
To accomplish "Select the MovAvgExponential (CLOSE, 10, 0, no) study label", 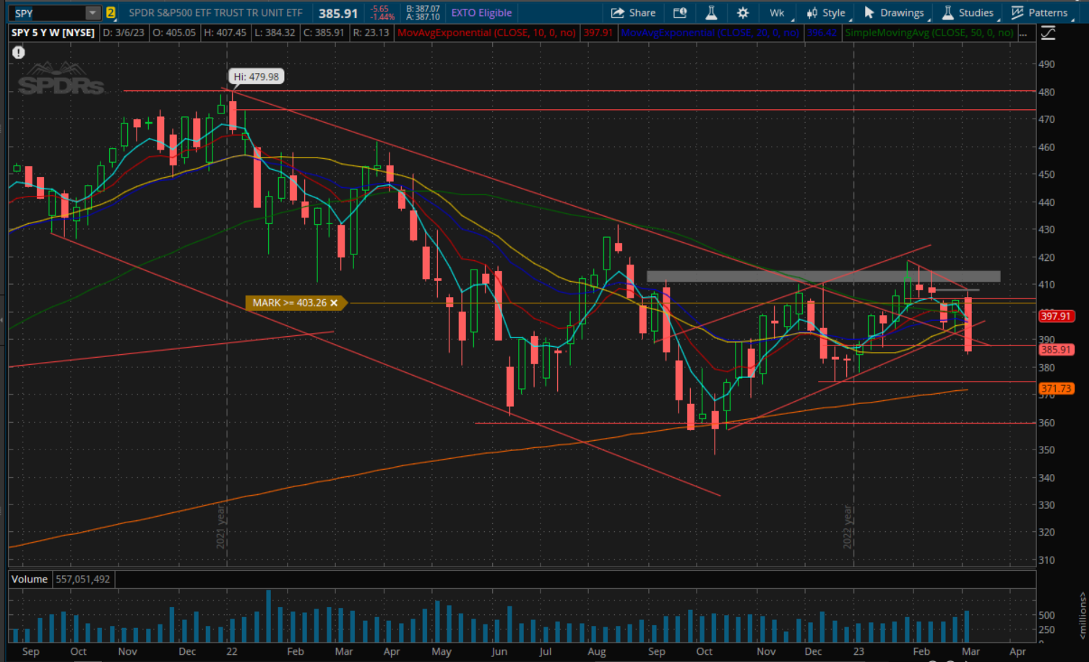I will point(486,33).
